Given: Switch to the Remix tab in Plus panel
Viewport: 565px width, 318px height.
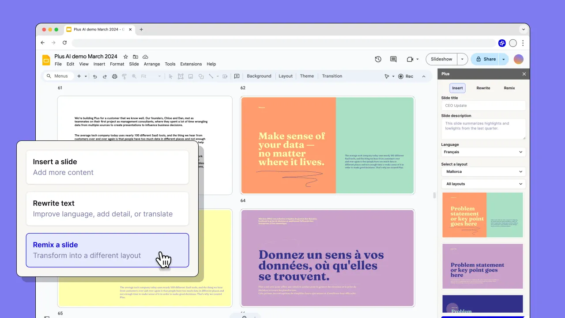Looking at the screenshot, I should point(509,88).
